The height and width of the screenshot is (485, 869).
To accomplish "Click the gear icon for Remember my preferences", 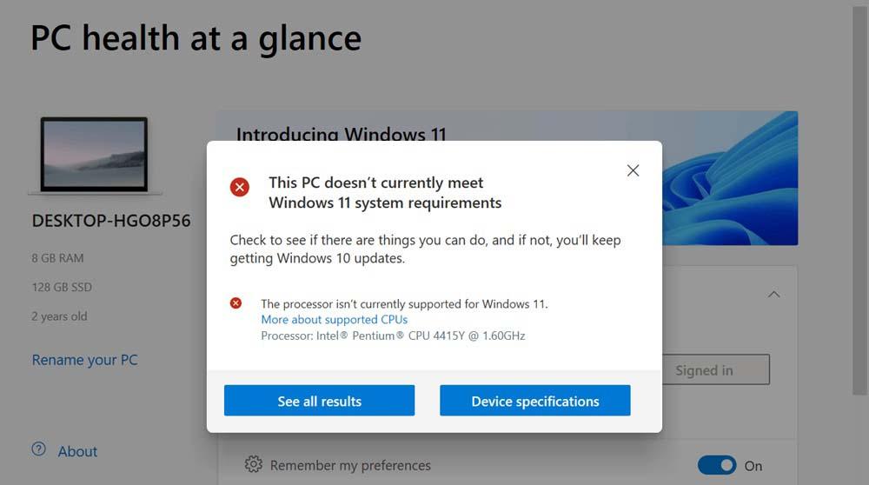I will [x=253, y=464].
